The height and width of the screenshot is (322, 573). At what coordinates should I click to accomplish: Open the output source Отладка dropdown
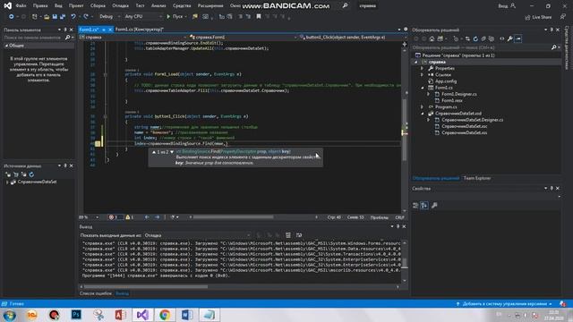[x=197, y=235]
